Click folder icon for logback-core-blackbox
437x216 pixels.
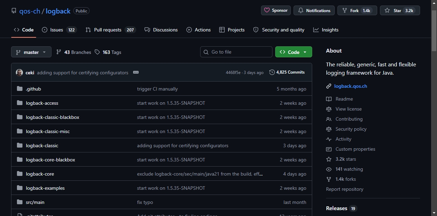click(x=20, y=160)
